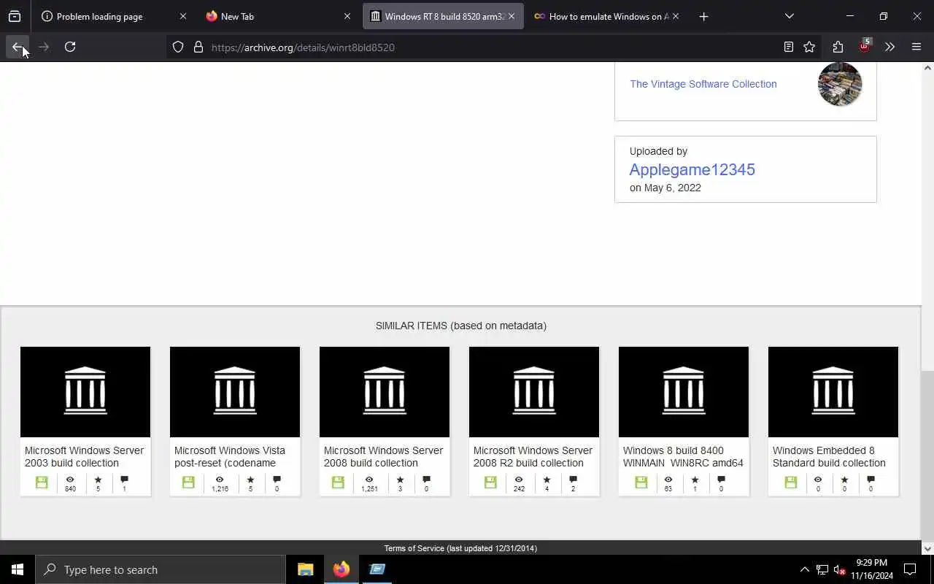Open Windows notification center icon

(x=910, y=569)
